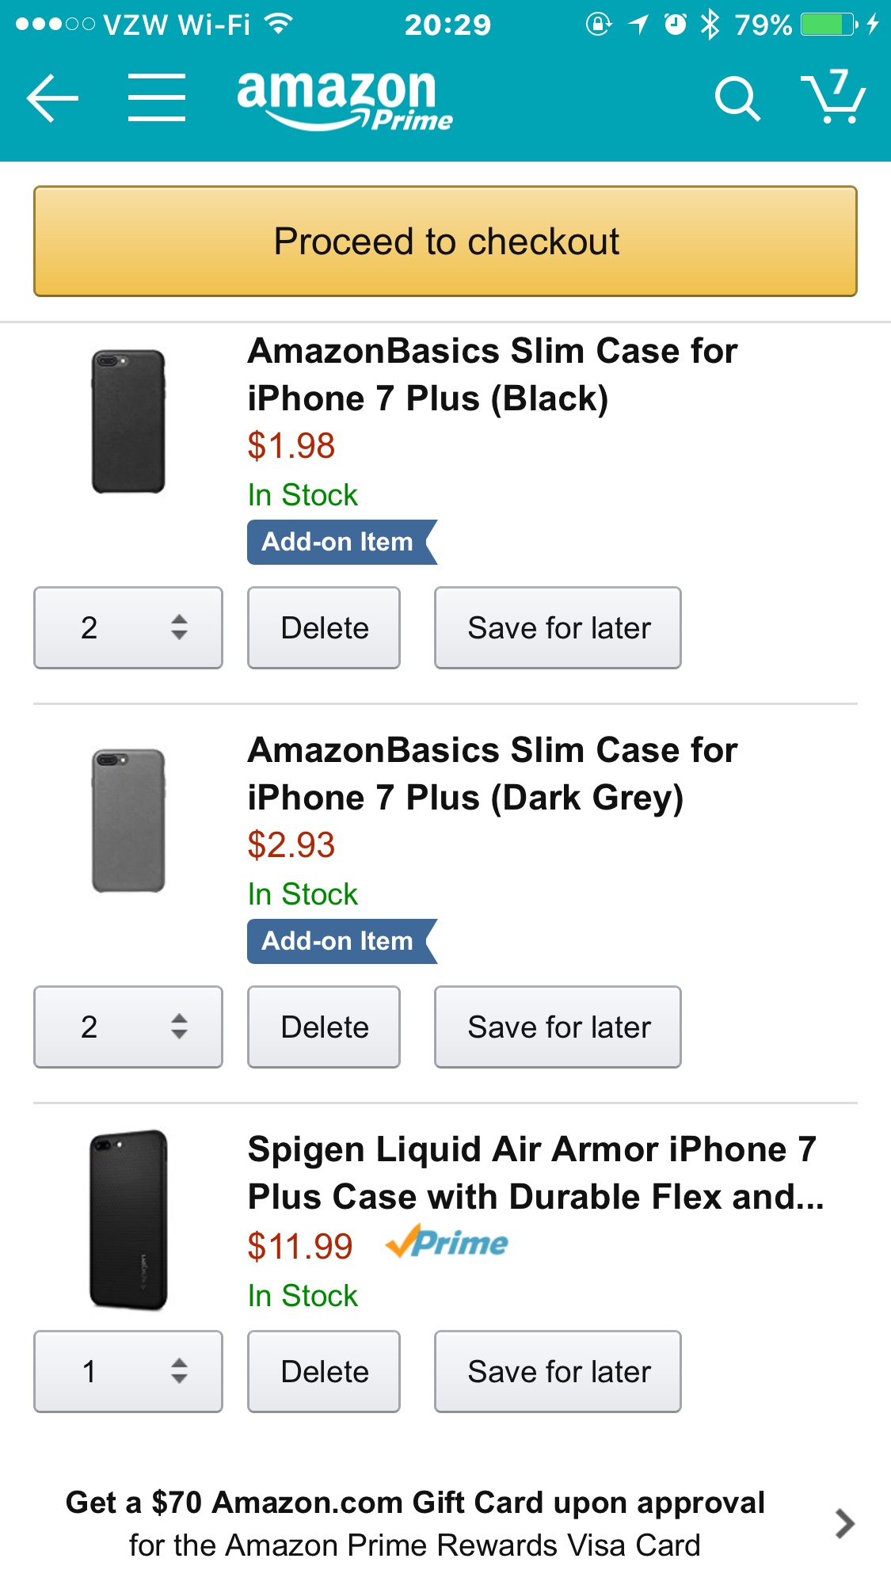Tap Add-on Item badge for Dark Grey case
Screen dimensions: 891x1585
[x=342, y=941]
